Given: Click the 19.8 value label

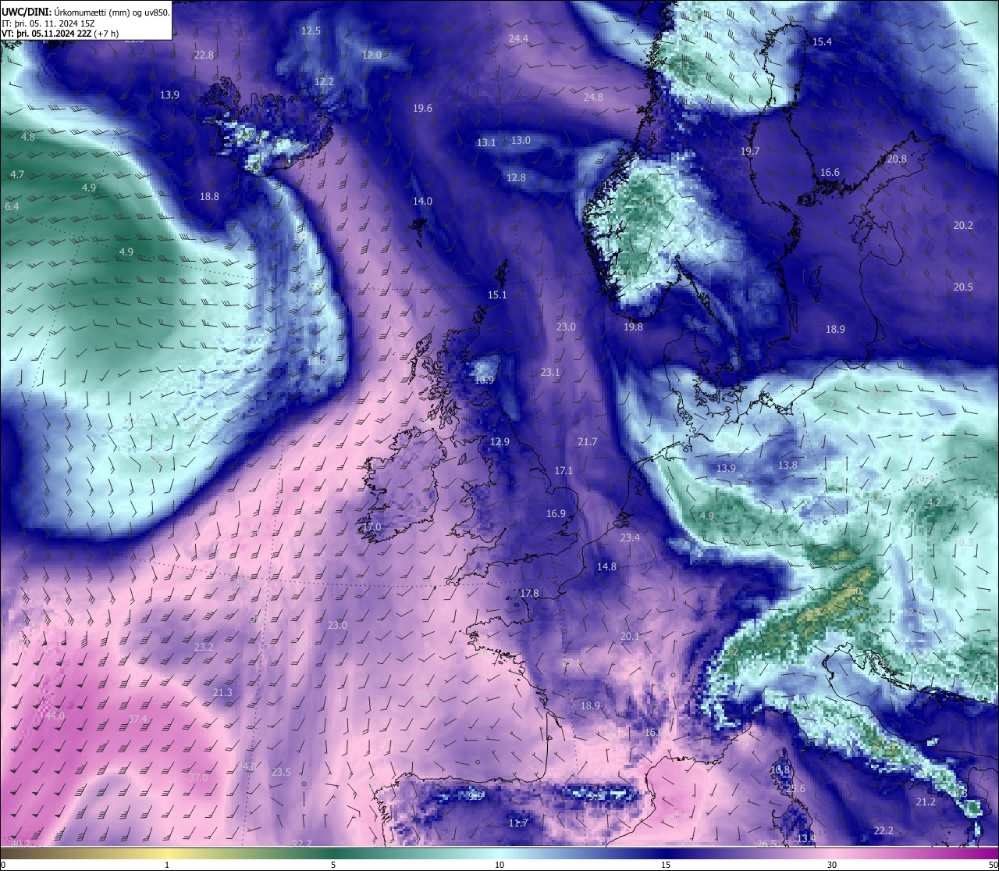Looking at the screenshot, I should 633,327.
